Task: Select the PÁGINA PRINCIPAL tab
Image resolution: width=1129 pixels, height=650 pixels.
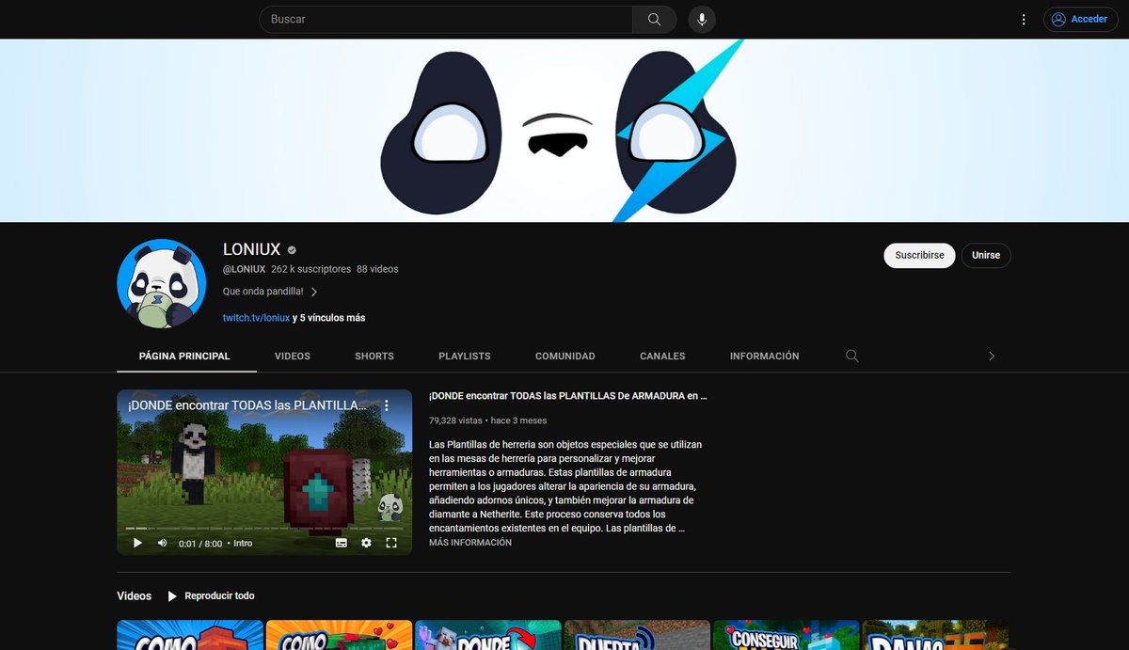Action: pyautogui.click(x=184, y=357)
